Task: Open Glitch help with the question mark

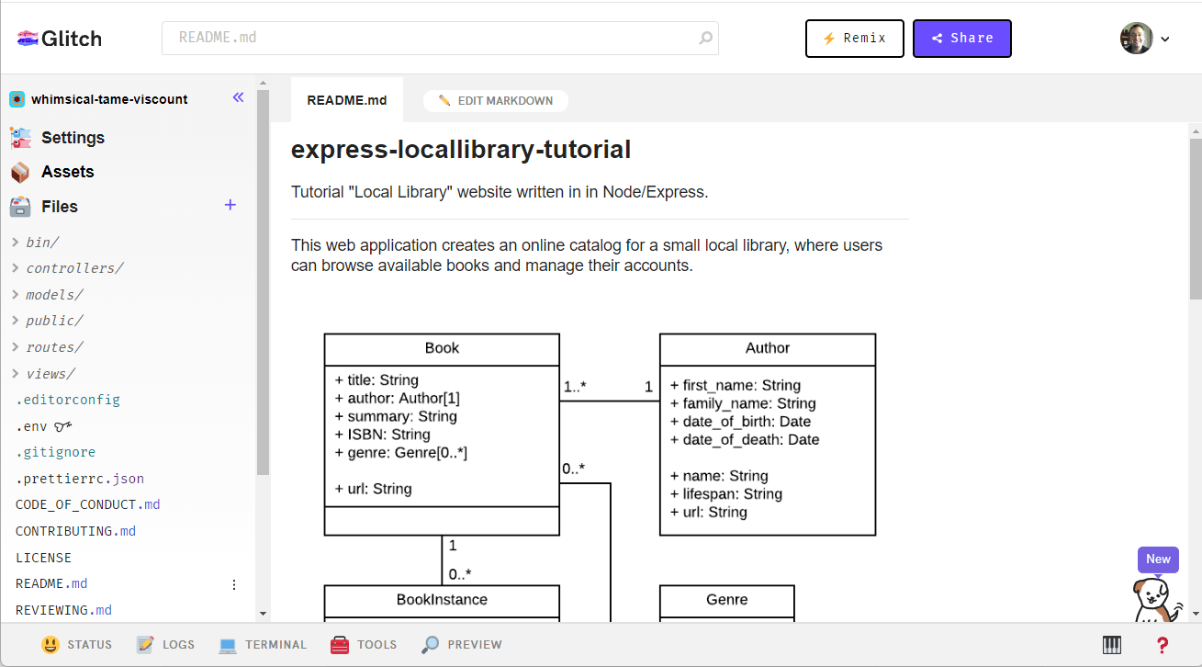Action: tap(1162, 644)
